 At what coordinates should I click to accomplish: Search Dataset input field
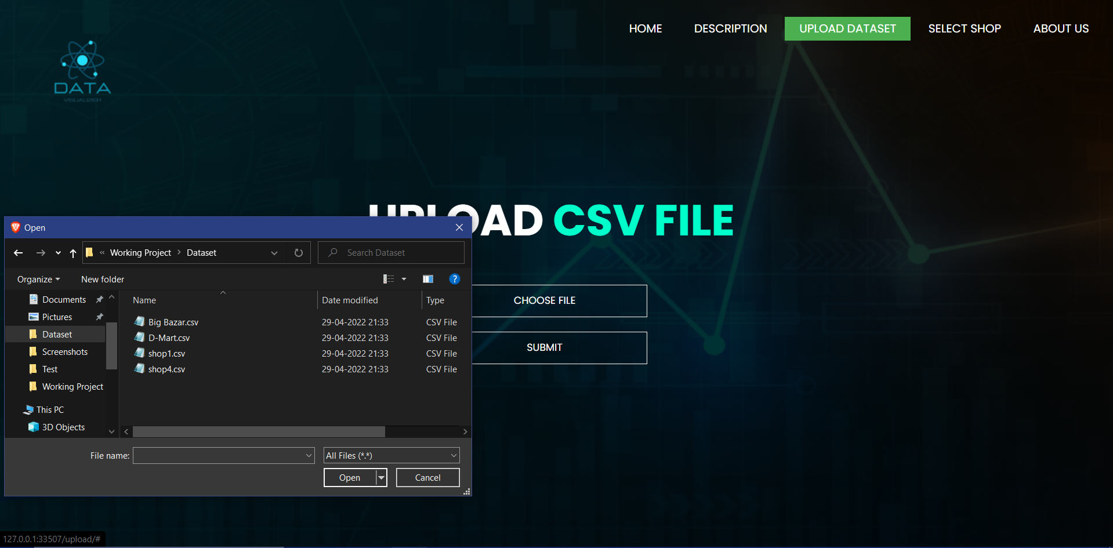(391, 253)
